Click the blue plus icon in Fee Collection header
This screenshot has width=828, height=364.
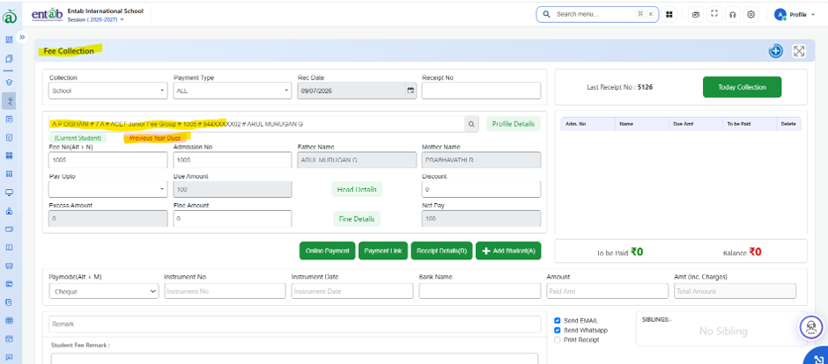pyautogui.click(x=775, y=51)
